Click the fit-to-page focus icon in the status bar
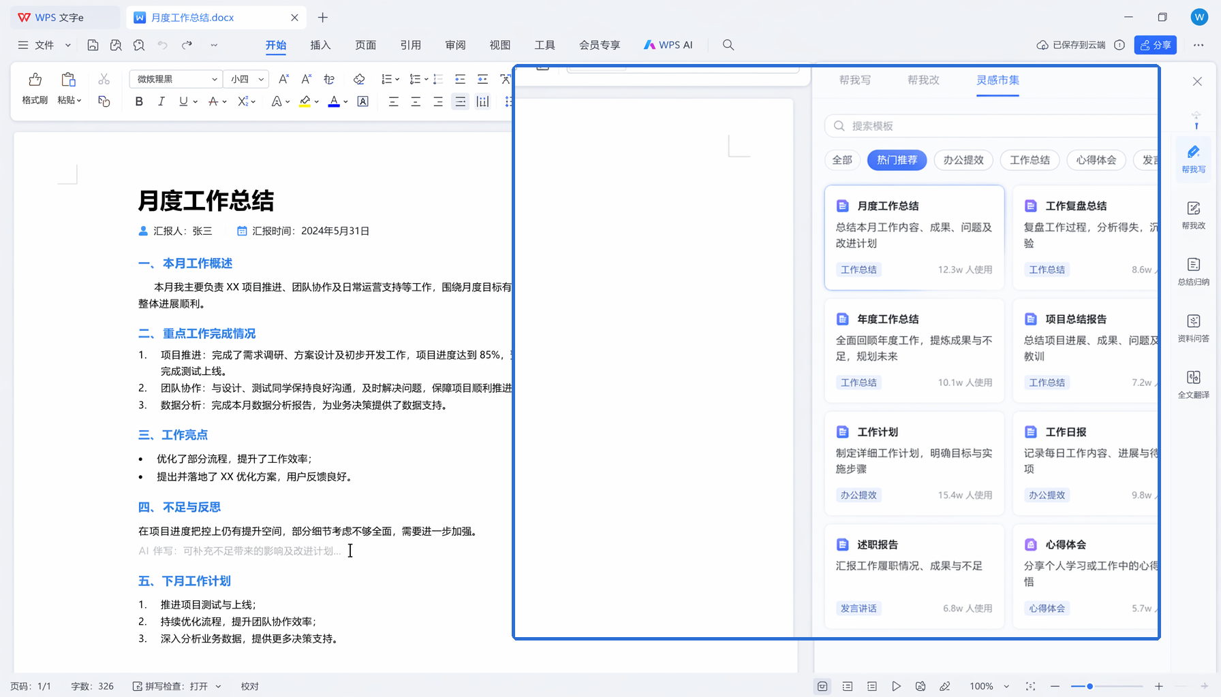This screenshot has height=697, width=1221. tap(1030, 686)
